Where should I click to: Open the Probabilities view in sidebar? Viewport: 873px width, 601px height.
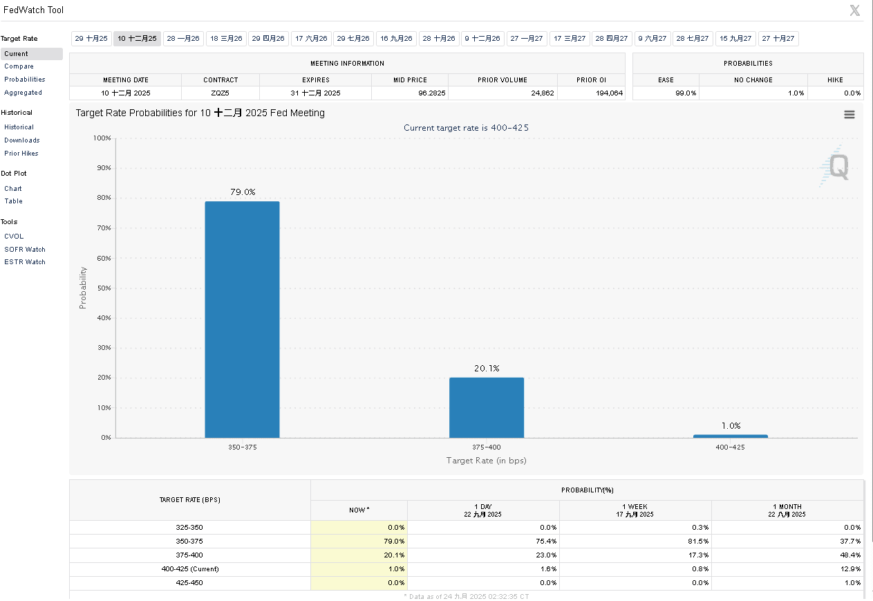click(x=25, y=80)
